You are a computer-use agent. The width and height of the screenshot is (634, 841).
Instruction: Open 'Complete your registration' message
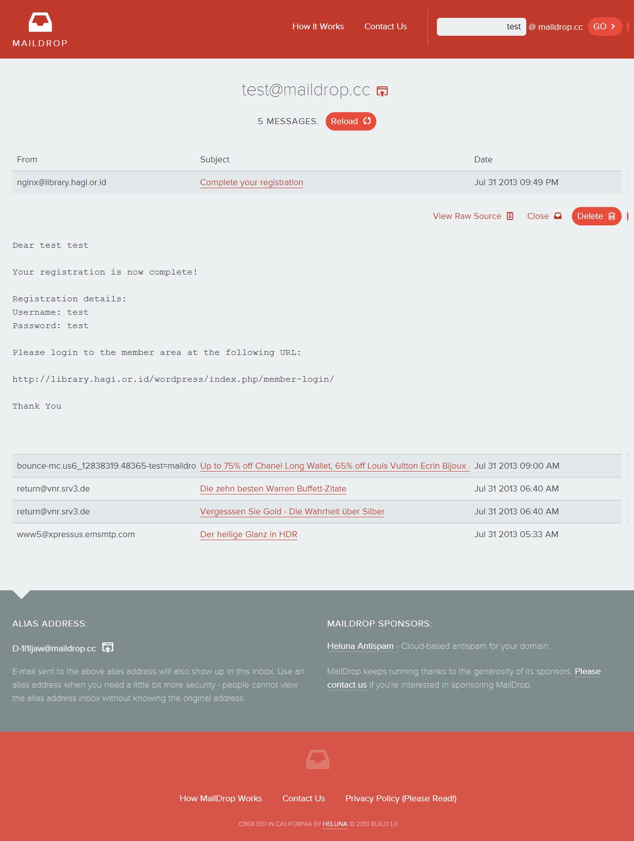point(251,182)
